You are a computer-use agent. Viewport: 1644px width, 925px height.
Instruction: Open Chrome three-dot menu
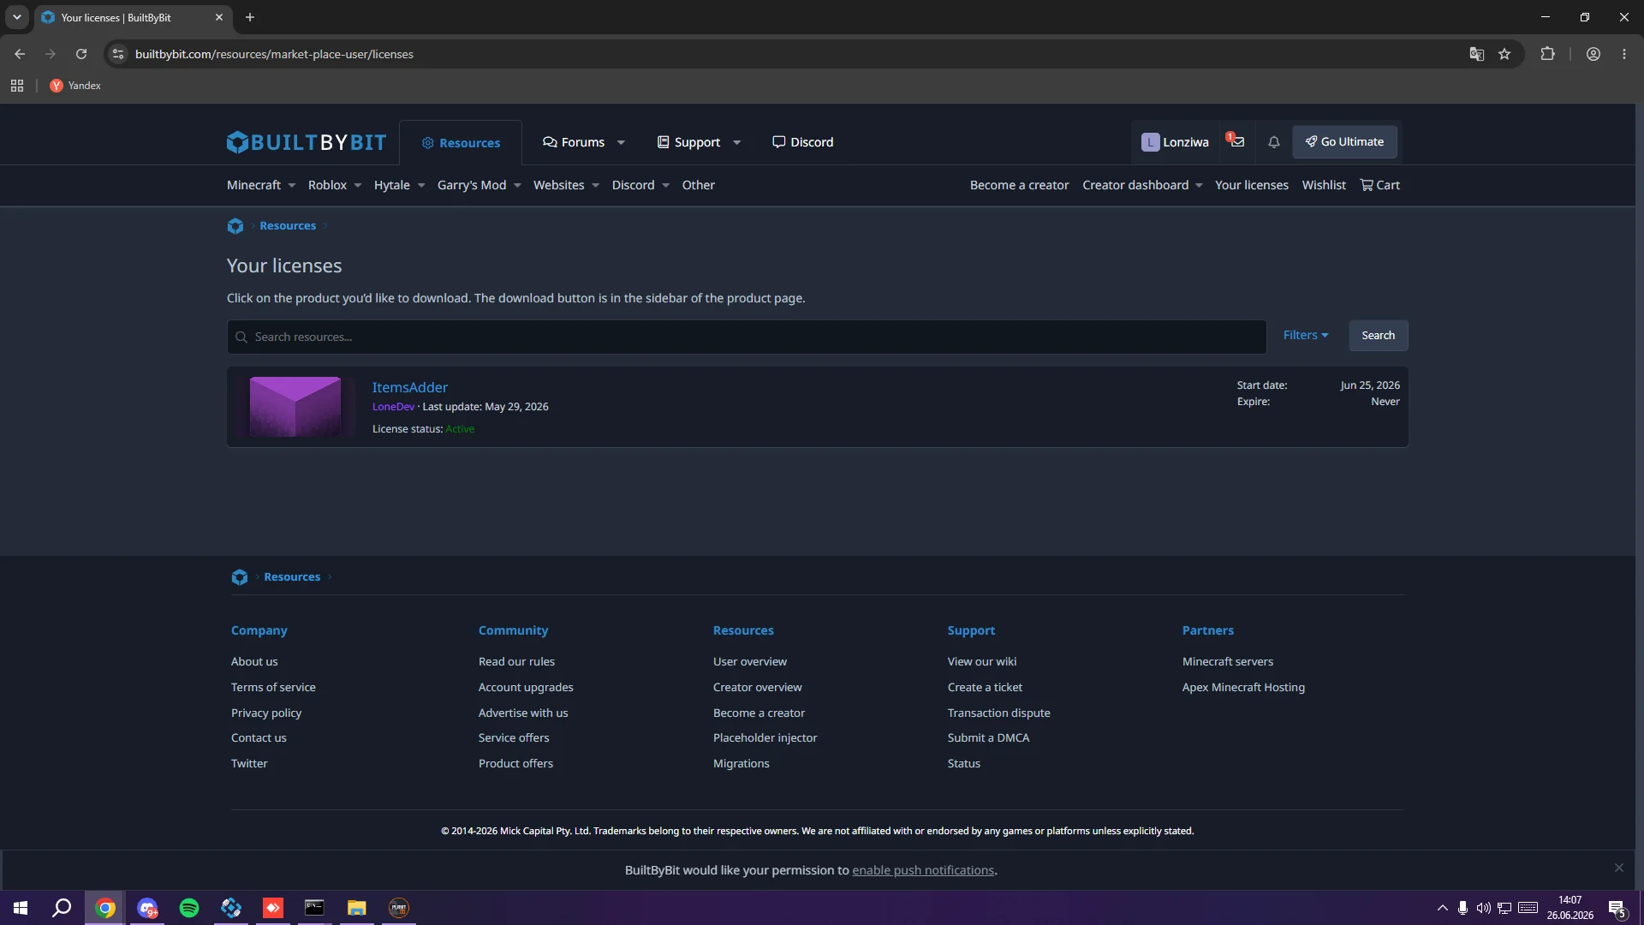[x=1624, y=54]
